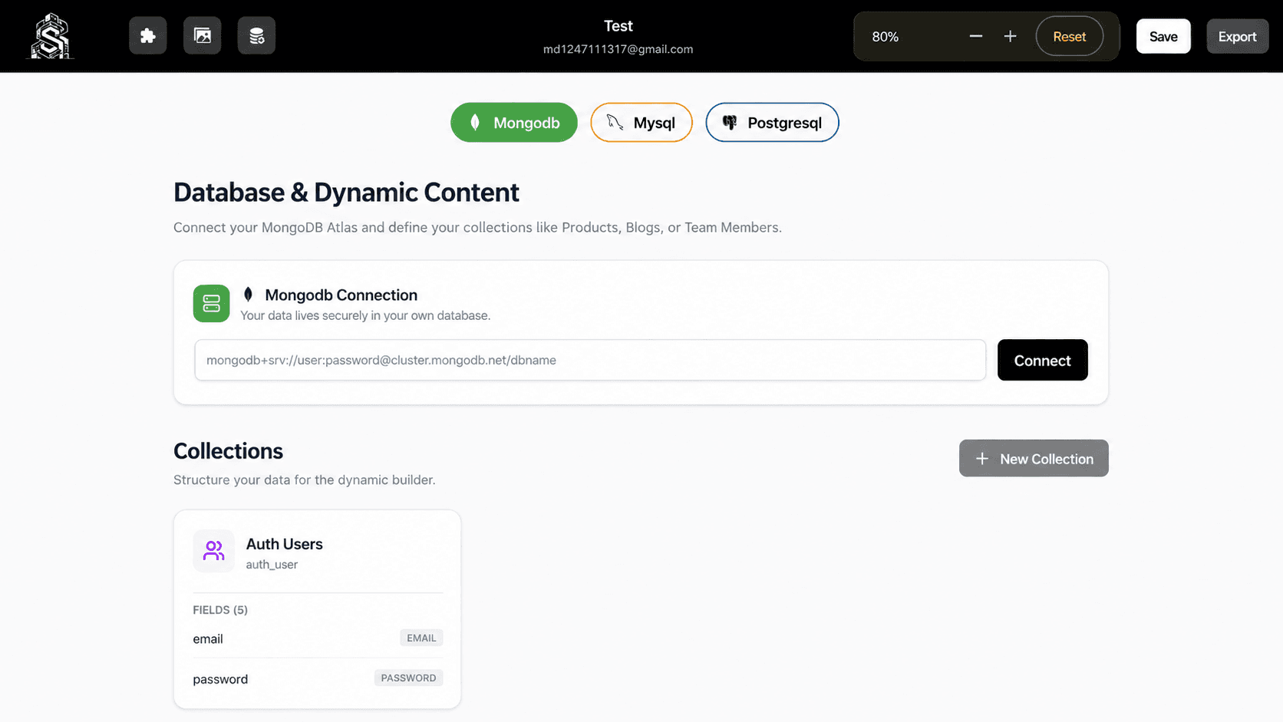Select the email field row
The image size is (1283, 722).
tap(318, 638)
